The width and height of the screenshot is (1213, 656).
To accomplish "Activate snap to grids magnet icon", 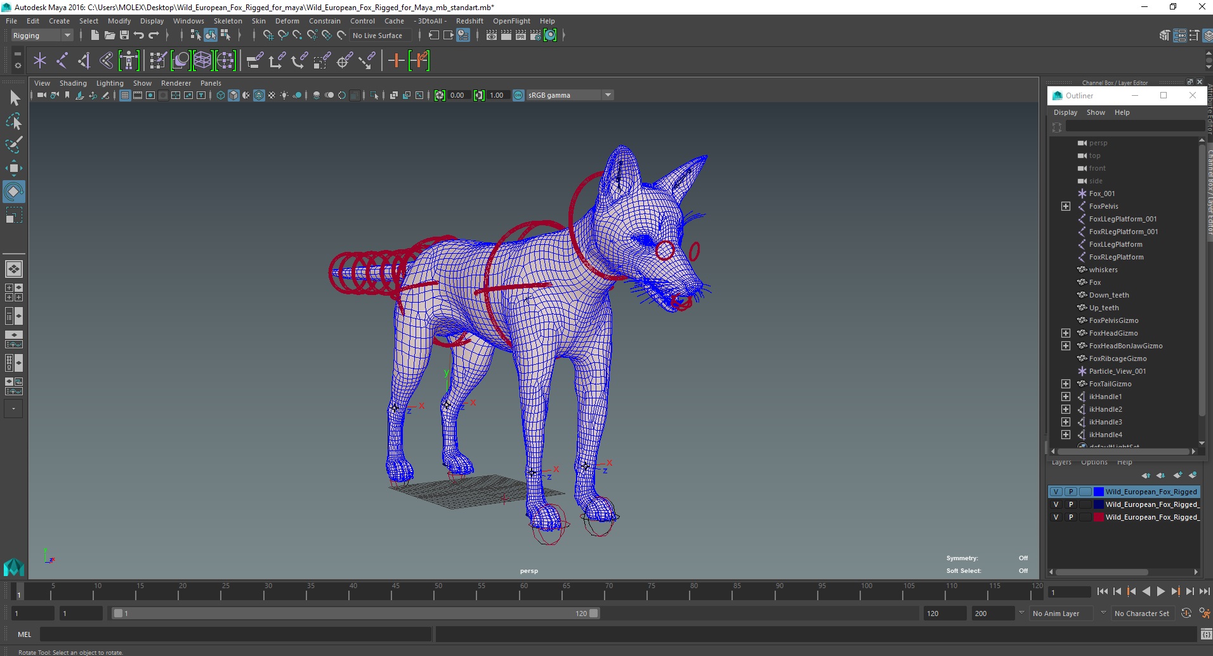I will (x=268, y=36).
